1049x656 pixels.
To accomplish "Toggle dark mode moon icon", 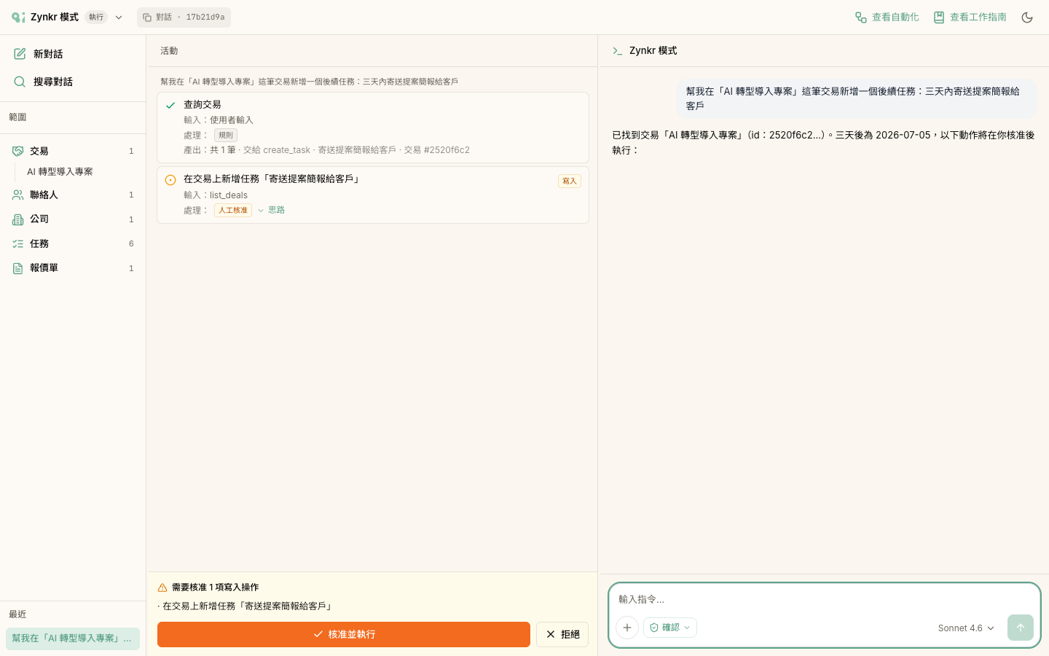I will pos(1027,17).
